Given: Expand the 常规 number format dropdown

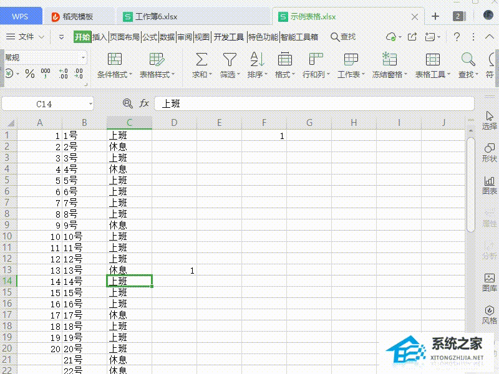Looking at the screenshot, I should [83, 57].
